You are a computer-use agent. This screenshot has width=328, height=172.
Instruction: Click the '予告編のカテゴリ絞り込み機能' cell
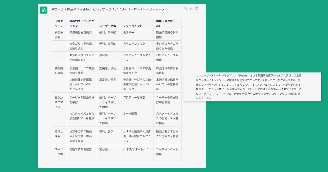tap(167, 46)
